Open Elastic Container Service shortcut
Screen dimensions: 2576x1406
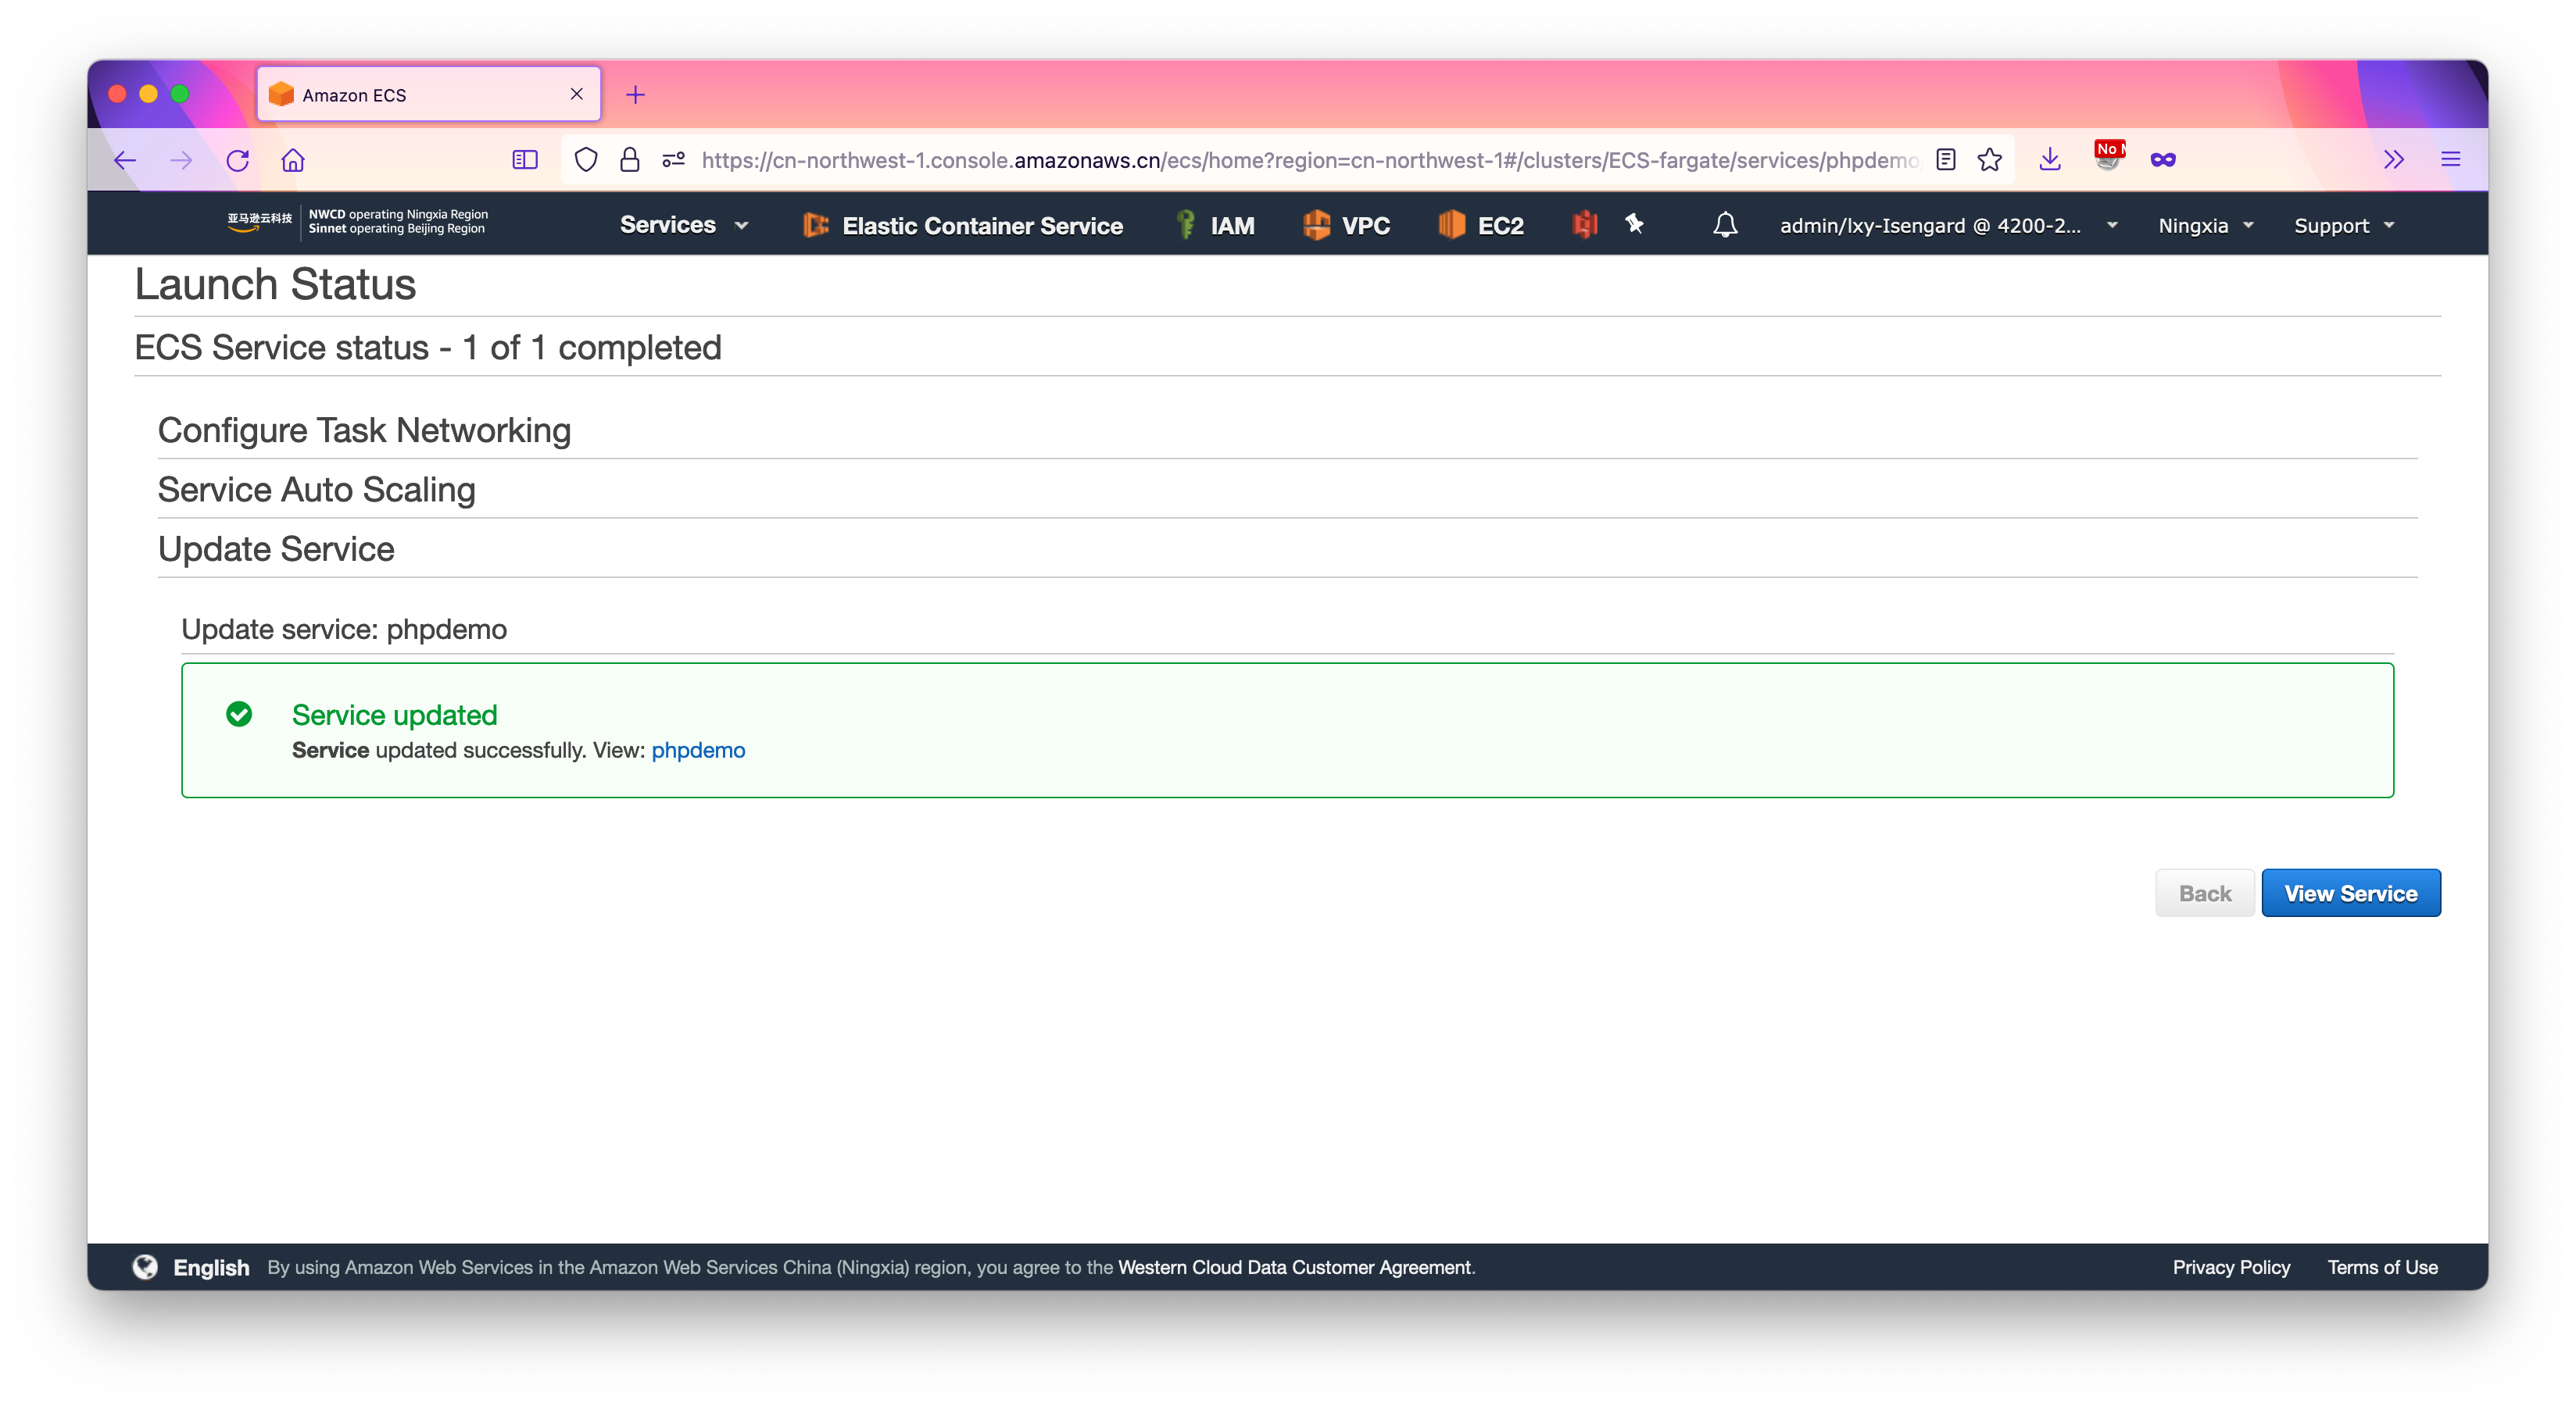[x=964, y=226]
